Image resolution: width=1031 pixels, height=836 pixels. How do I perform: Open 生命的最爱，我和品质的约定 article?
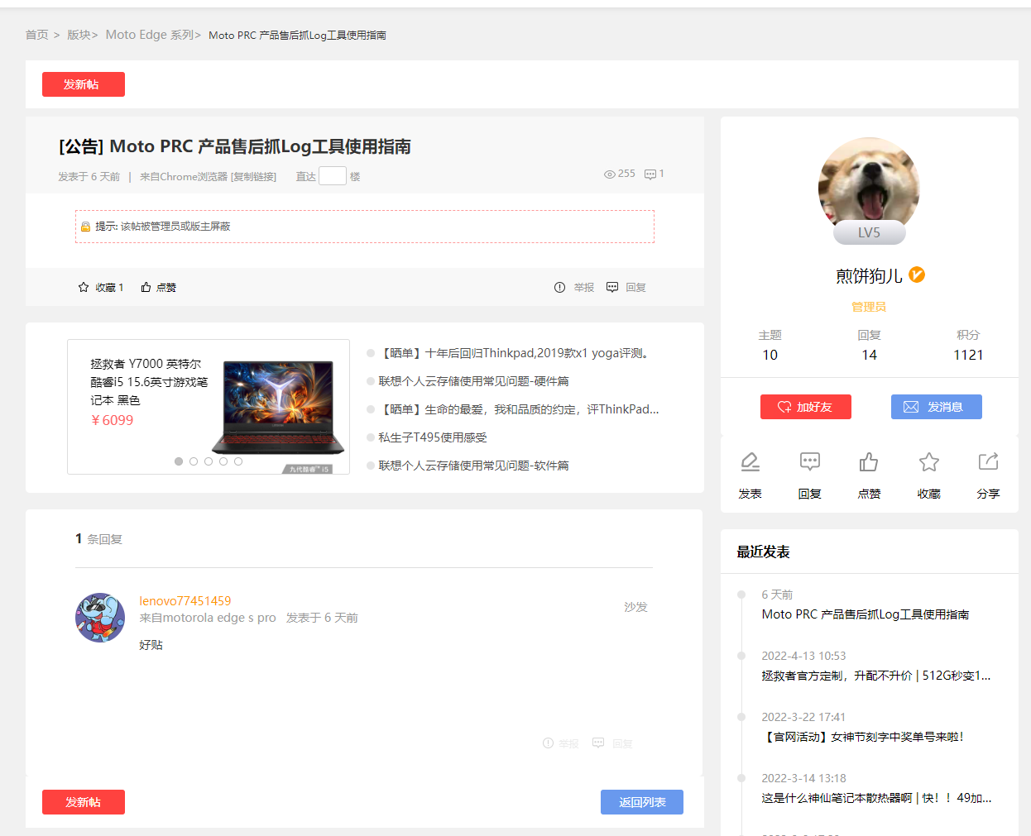pyautogui.click(x=519, y=409)
